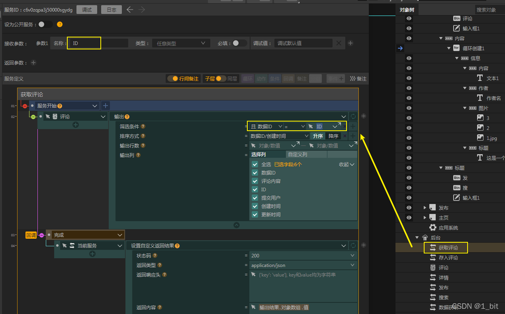Image resolution: width=505 pixels, height=314 pixels.
Task: Add a filter condition with plus button
Action: click(353, 126)
